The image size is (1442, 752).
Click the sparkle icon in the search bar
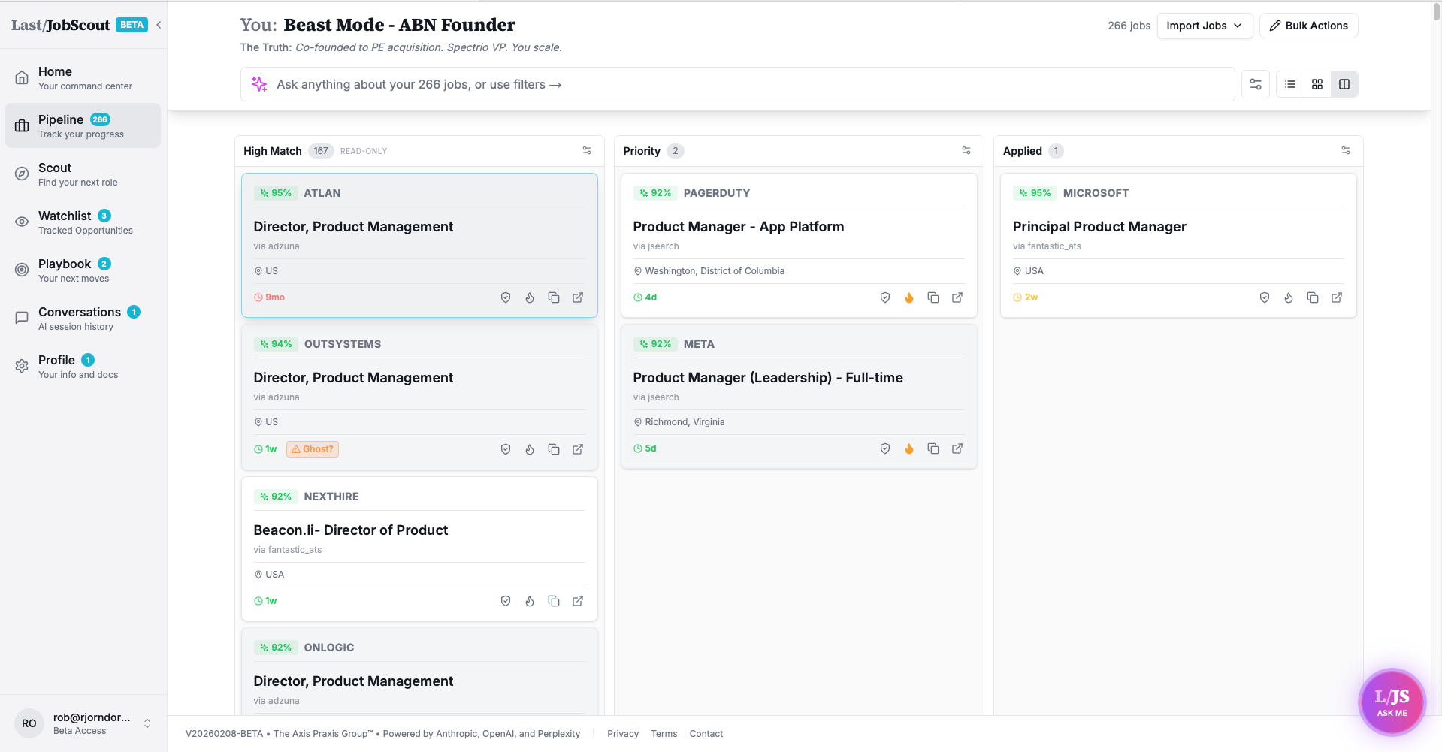[x=259, y=83]
